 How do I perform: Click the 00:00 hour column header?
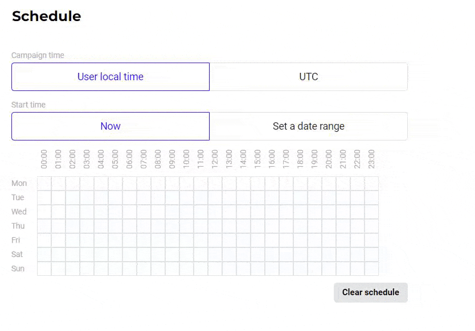click(x=44, y=159)
